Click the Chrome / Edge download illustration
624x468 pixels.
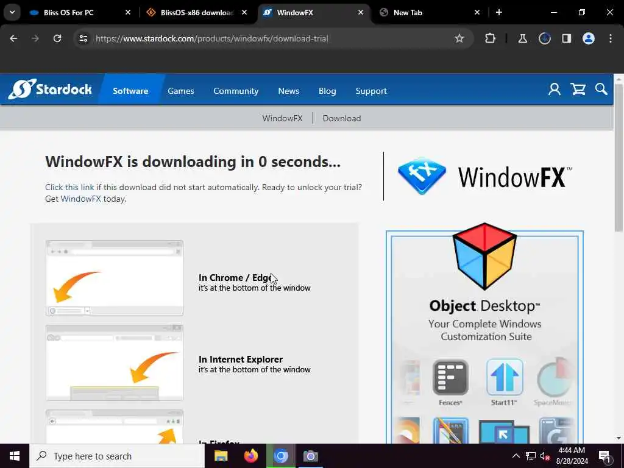pos(115,278)
